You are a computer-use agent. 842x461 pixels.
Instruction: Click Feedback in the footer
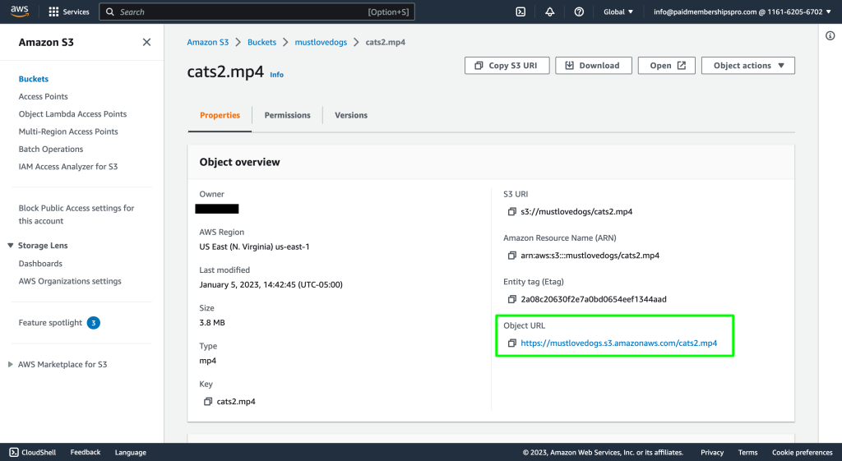pyautogui.click(x=86, y=453)
